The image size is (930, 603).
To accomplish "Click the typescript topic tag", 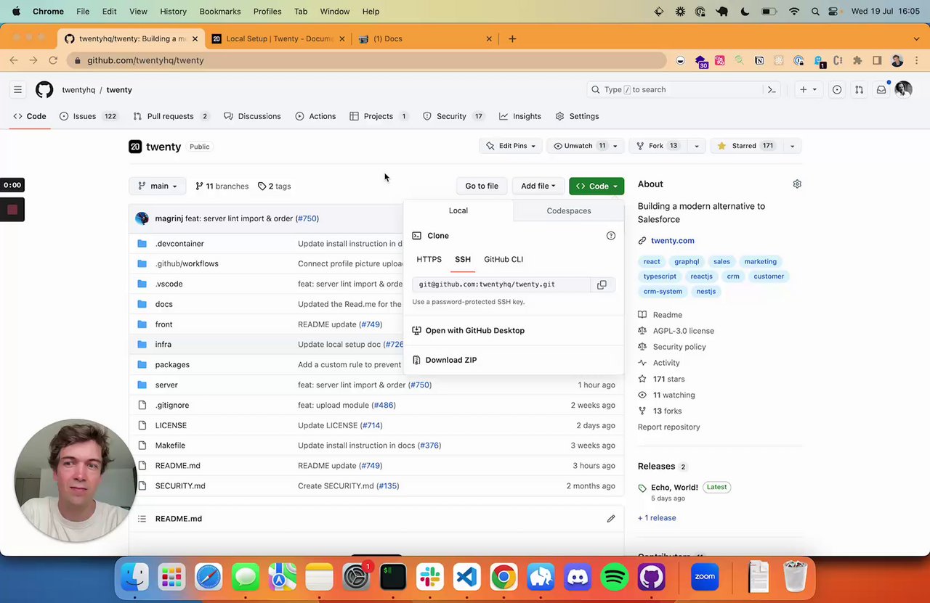I will coord(660,276).
